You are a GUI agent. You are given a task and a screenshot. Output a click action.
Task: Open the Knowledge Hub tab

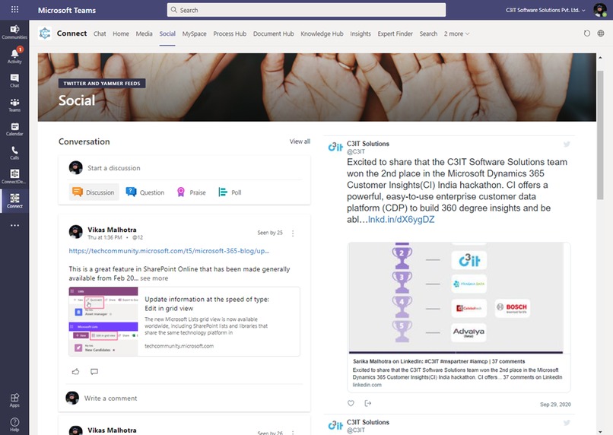point(322,33)
